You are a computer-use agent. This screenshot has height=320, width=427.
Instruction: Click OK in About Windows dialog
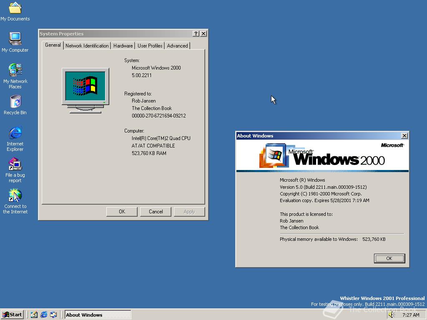pos(389,258)
